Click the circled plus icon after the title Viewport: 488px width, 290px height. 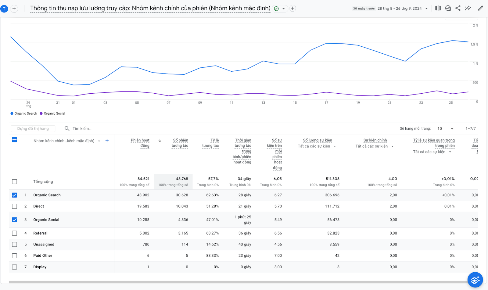[x=292, y=8]
